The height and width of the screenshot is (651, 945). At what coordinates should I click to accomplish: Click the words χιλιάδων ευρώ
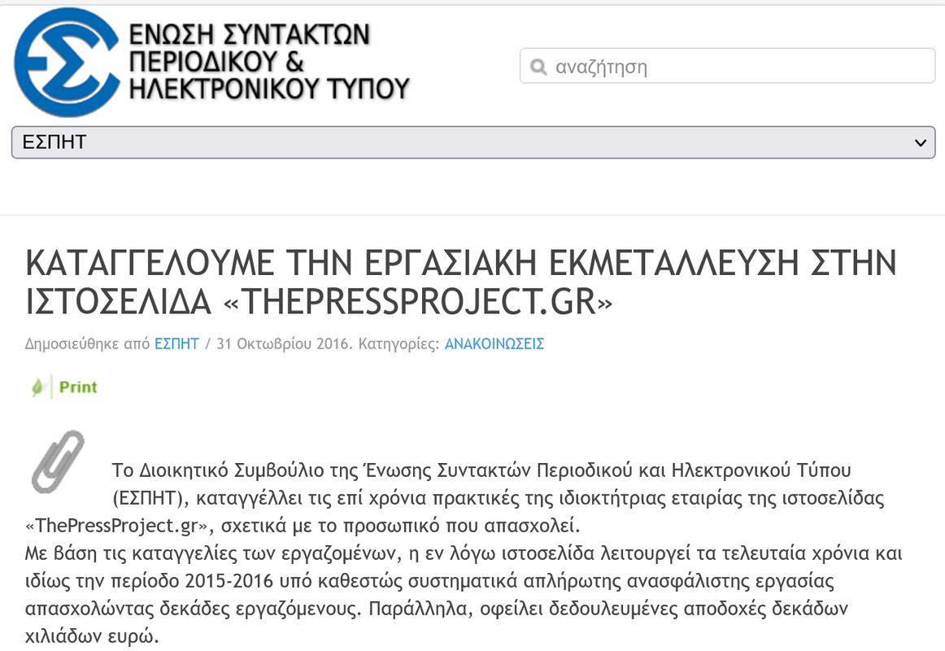pyautogui.click(x=92, y=636)
